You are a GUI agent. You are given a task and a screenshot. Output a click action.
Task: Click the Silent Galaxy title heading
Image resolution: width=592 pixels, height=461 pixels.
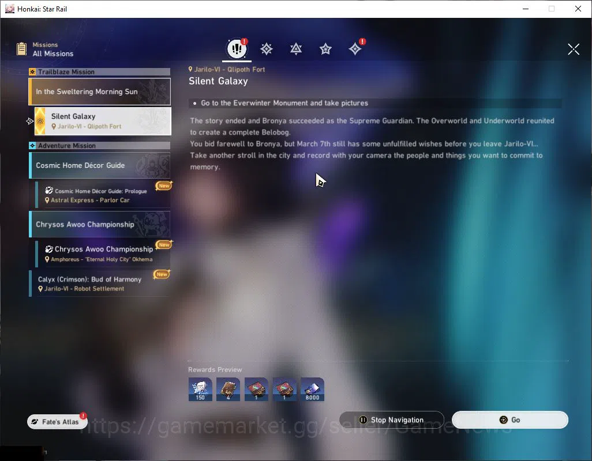(x=218, y=81)
